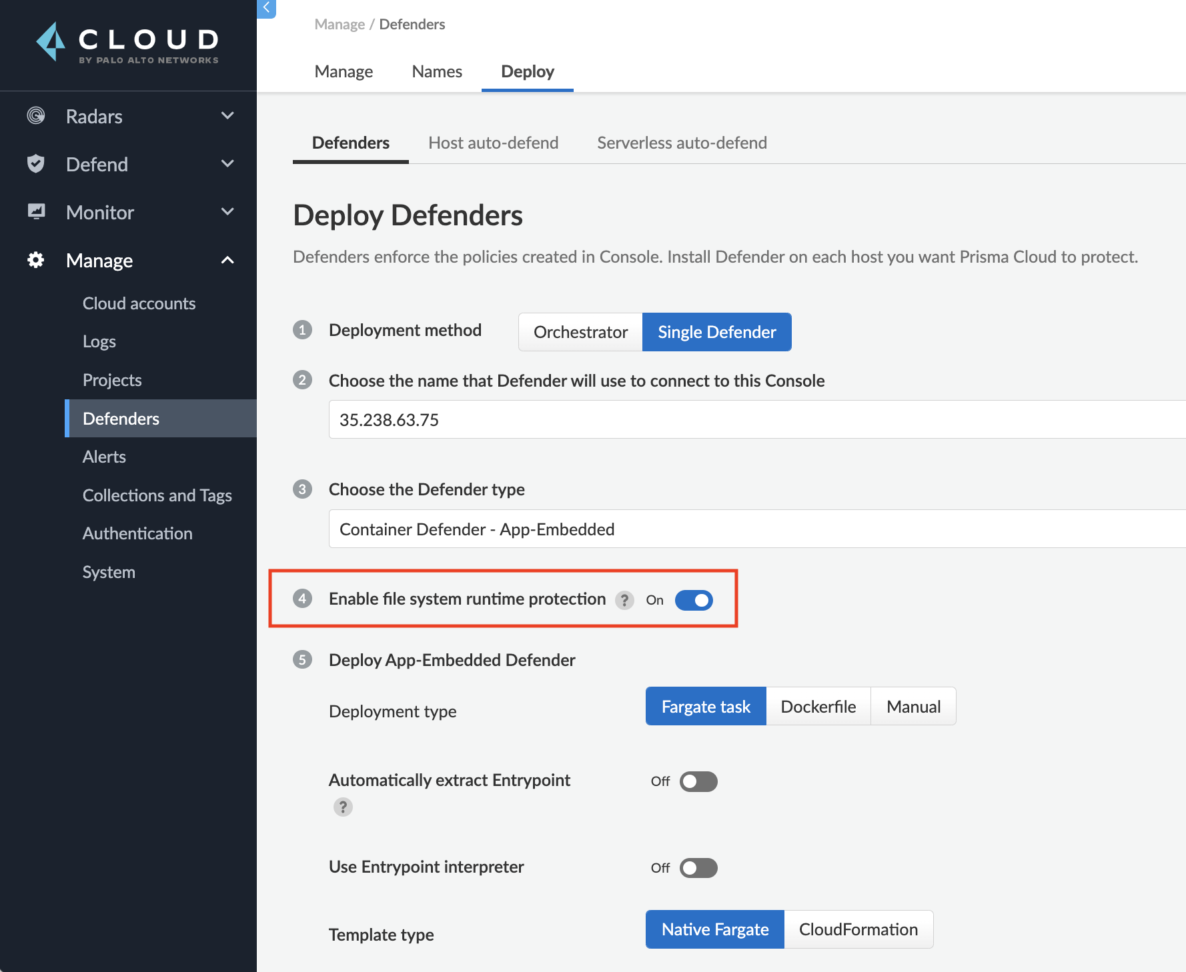
Task: Select Dockerfile deployment type
Action: click(818, 707)
